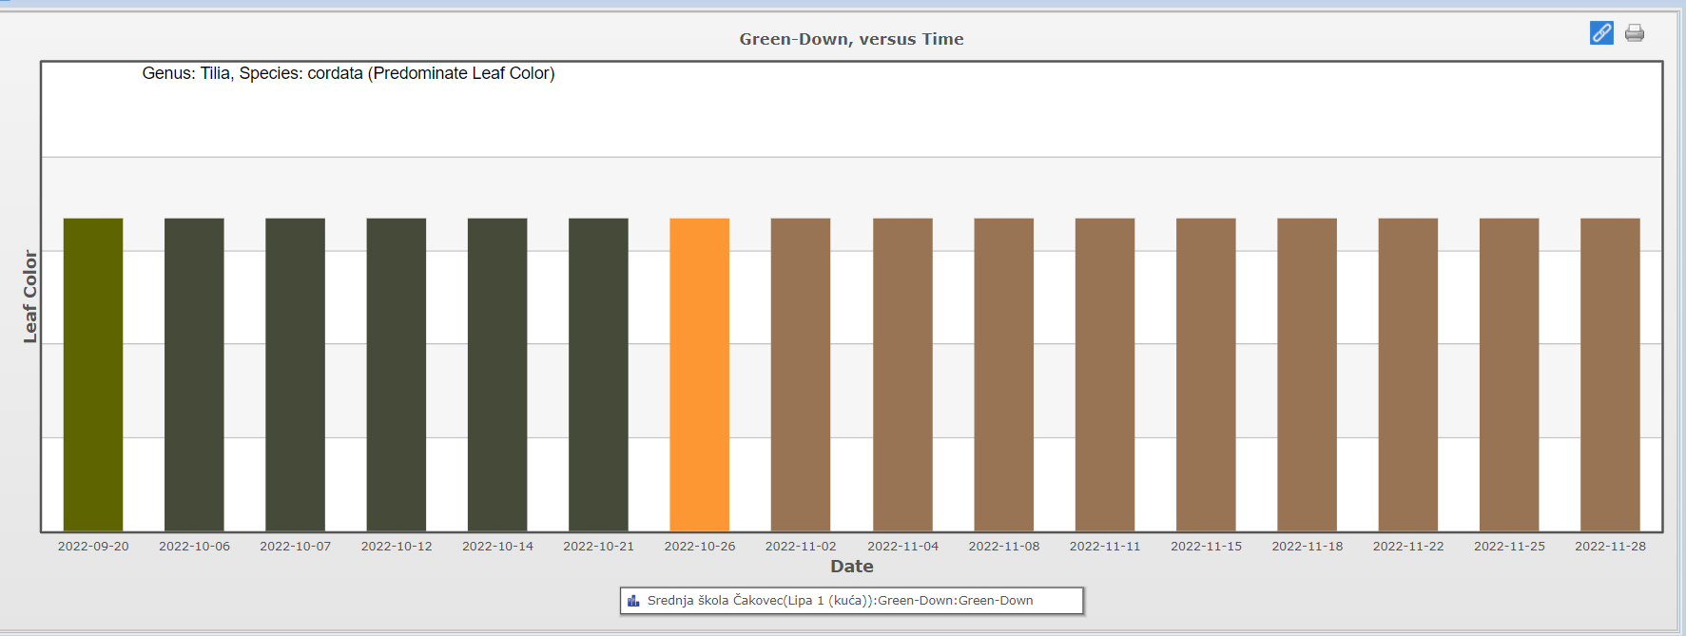Click the blue link icon
Viewport: 1686px width, 636px height.
coord(1601,33)
